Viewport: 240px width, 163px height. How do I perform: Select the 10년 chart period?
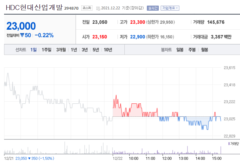click(x=108, y=50)
